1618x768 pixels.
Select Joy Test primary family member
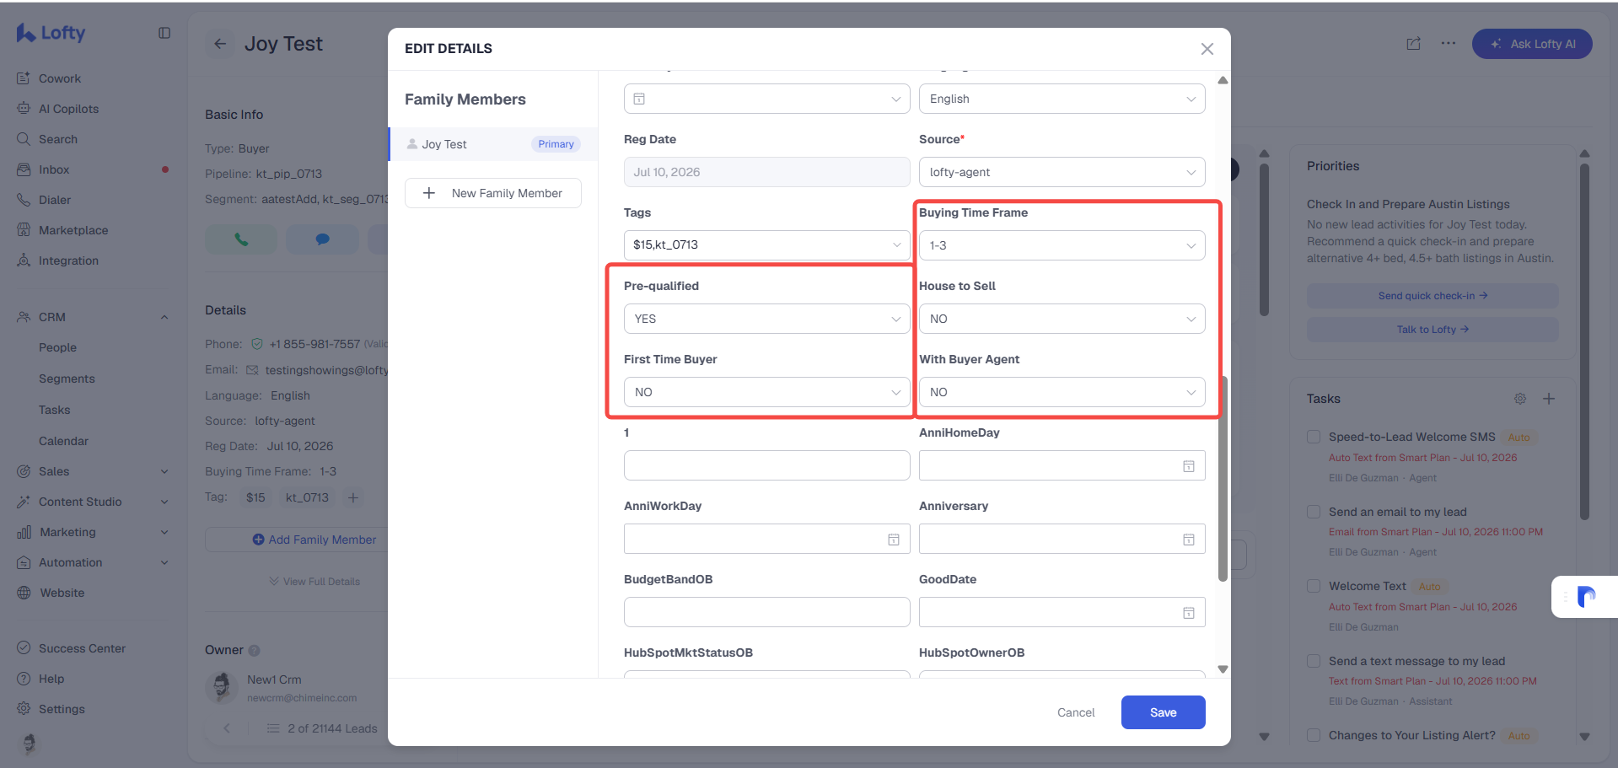(x=493, y=144)
